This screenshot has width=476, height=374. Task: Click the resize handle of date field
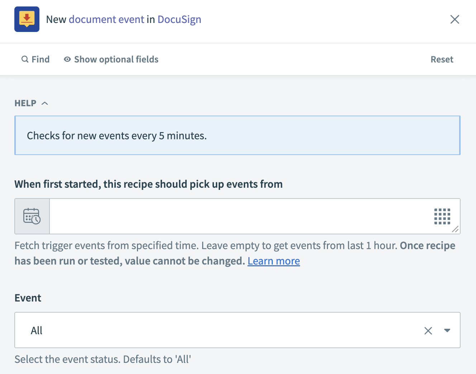point(455,229)
